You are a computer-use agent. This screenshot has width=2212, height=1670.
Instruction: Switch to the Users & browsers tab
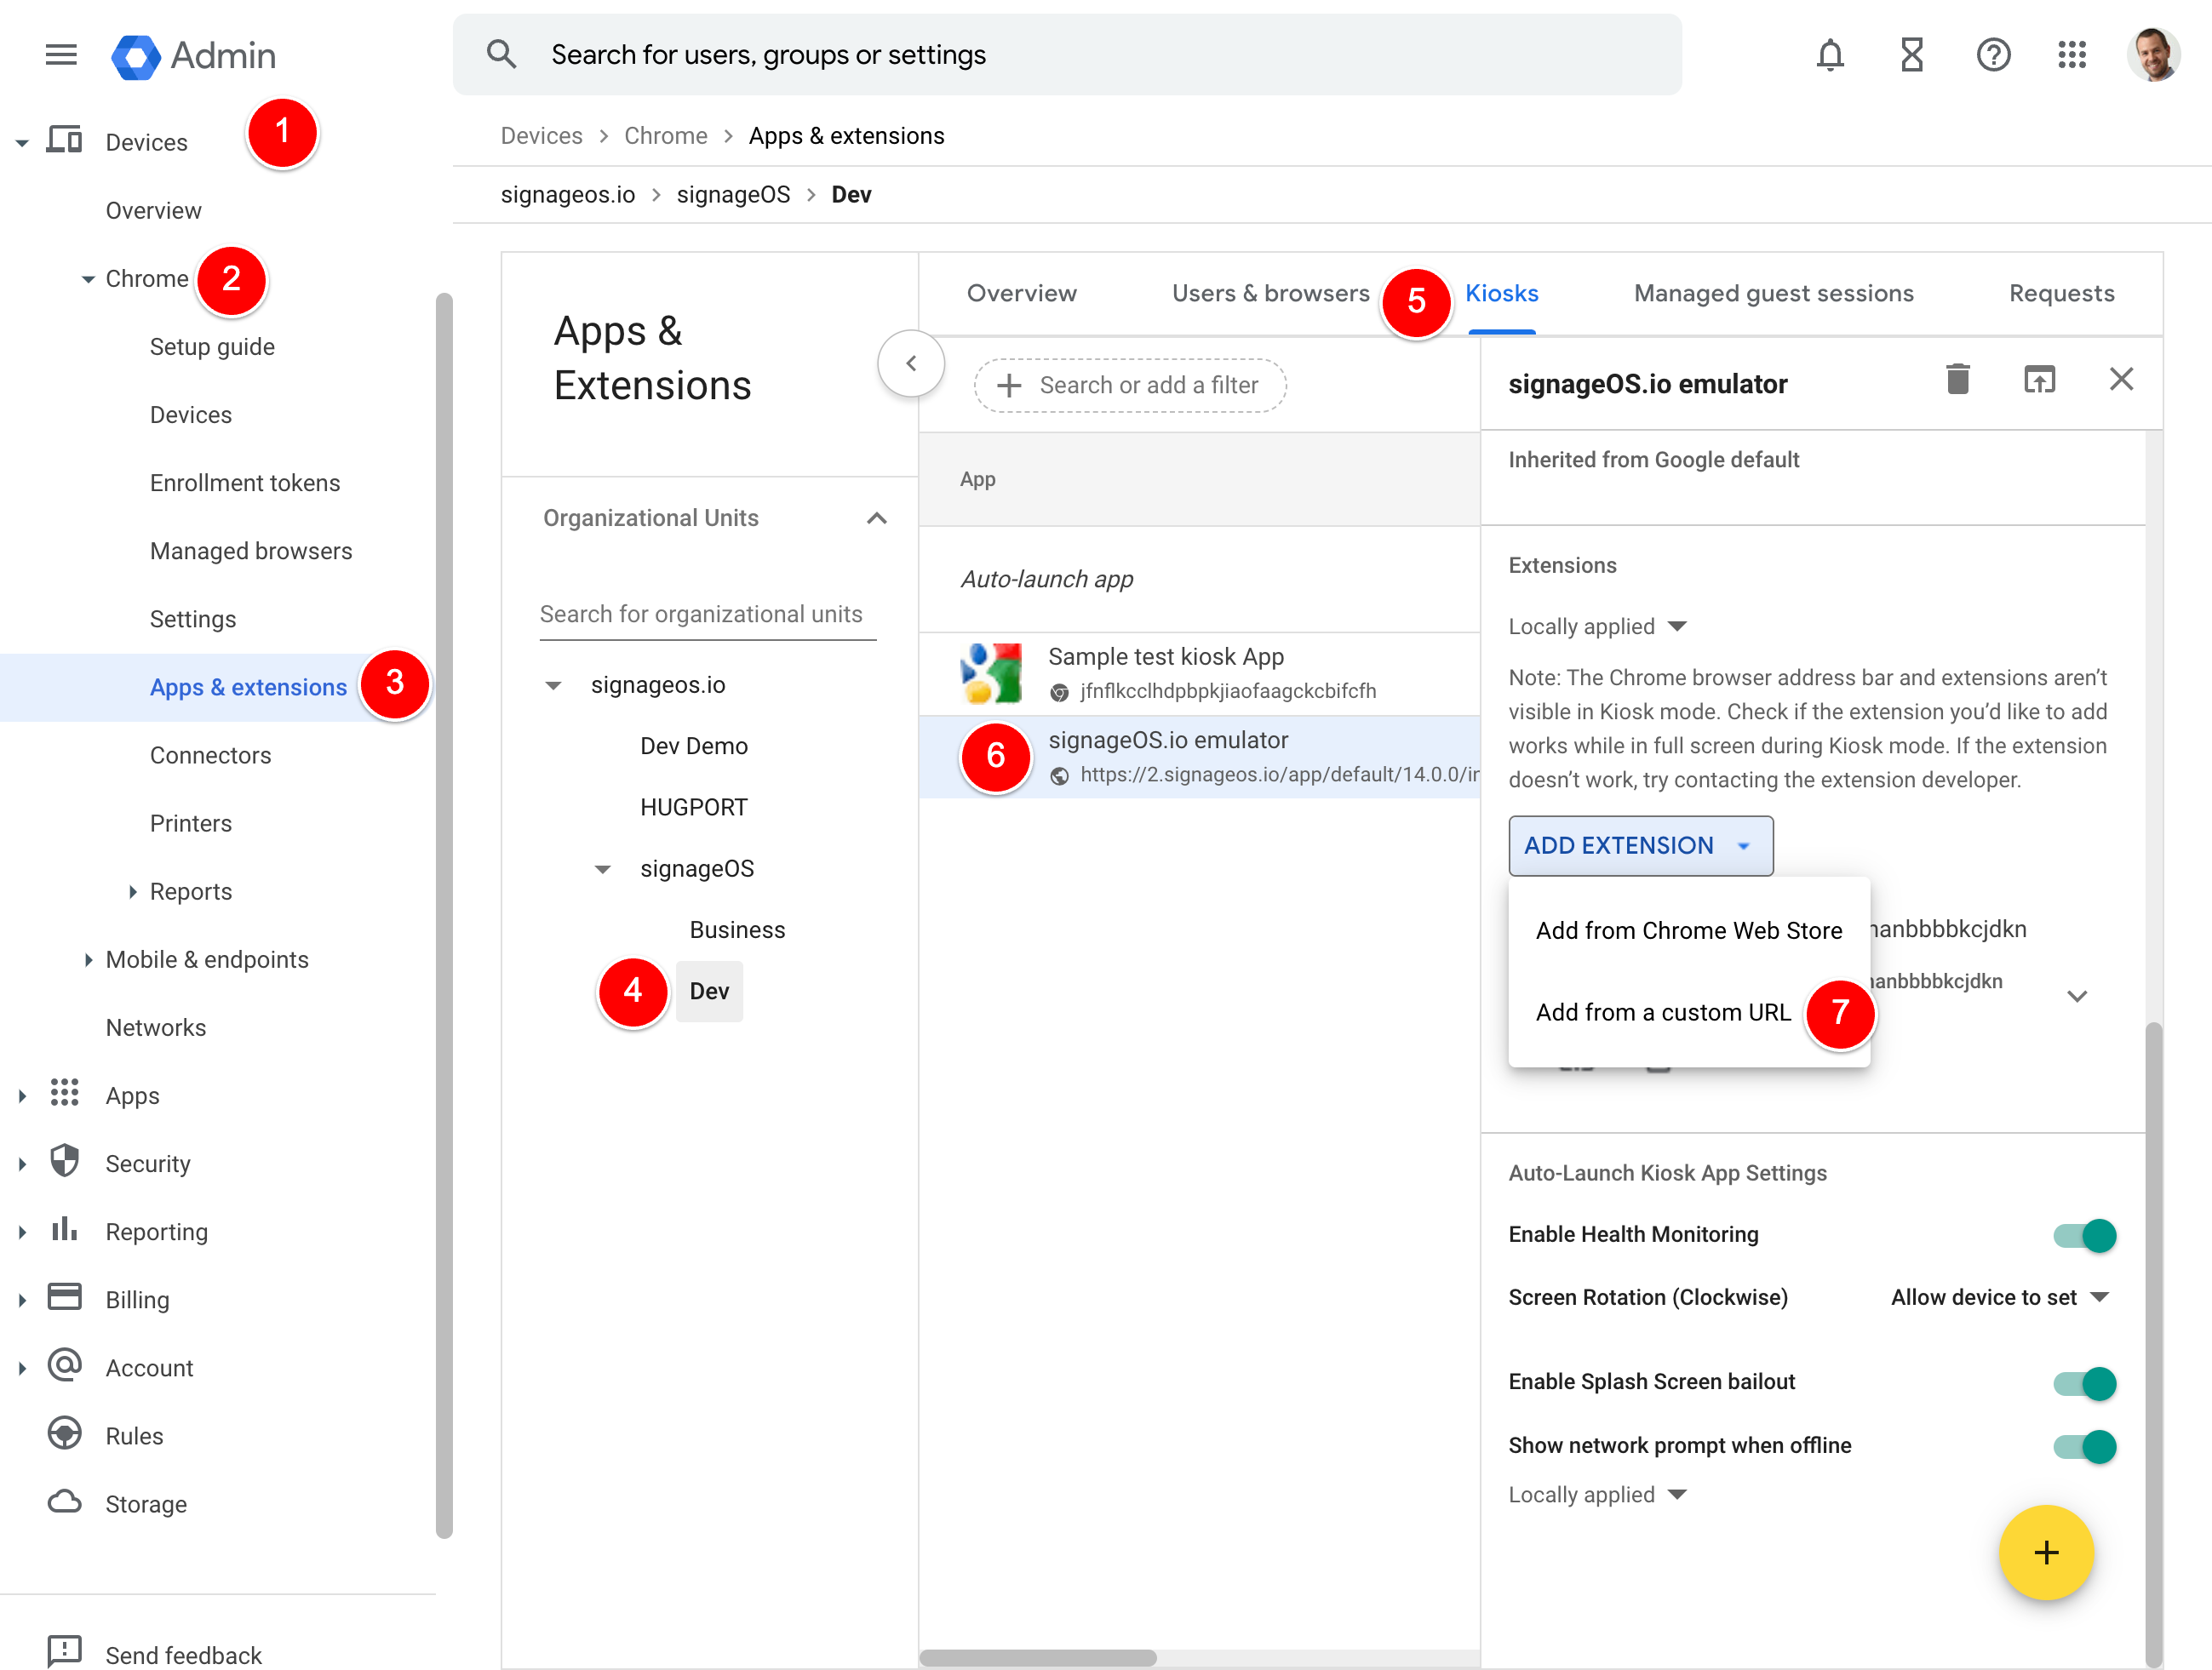[1270, 293]
